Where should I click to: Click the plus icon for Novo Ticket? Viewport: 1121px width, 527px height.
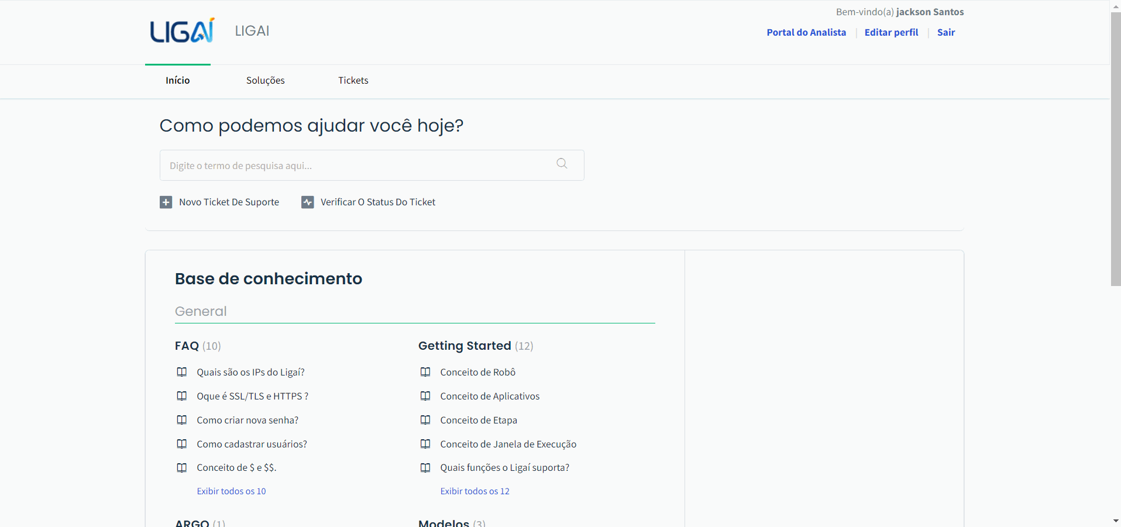[166, 202]
